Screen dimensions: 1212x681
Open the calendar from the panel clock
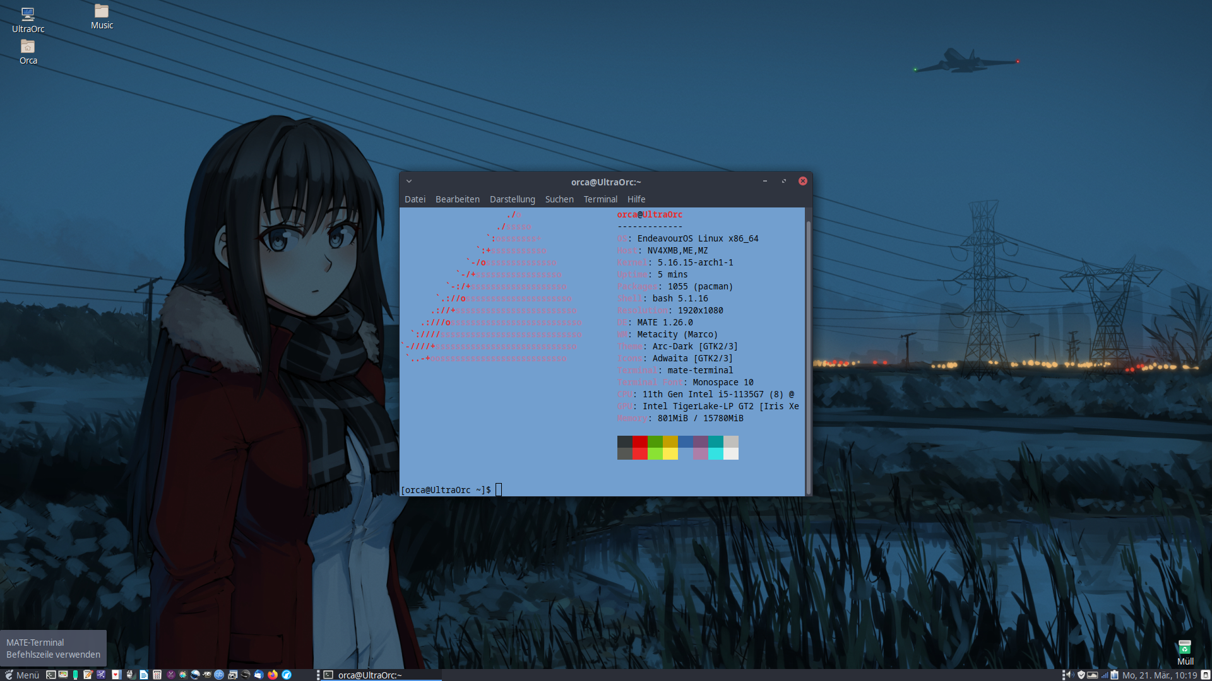pyautogui.click(x=1160, y=675)
